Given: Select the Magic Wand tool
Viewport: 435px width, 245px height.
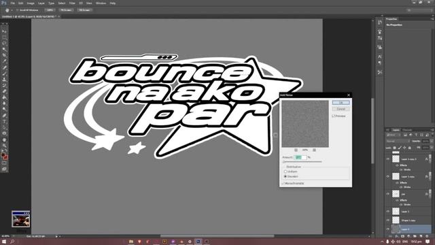Looking at the screenshot, I should 4,50.
